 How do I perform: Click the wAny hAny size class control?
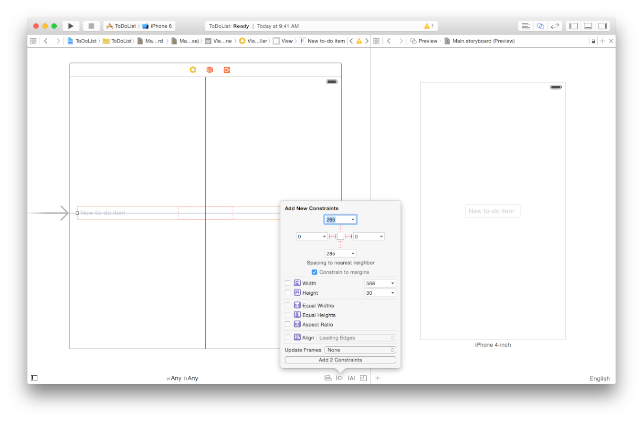coord(182,378)
